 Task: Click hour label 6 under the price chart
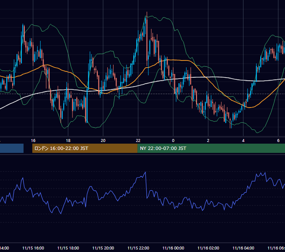point(278,141)
